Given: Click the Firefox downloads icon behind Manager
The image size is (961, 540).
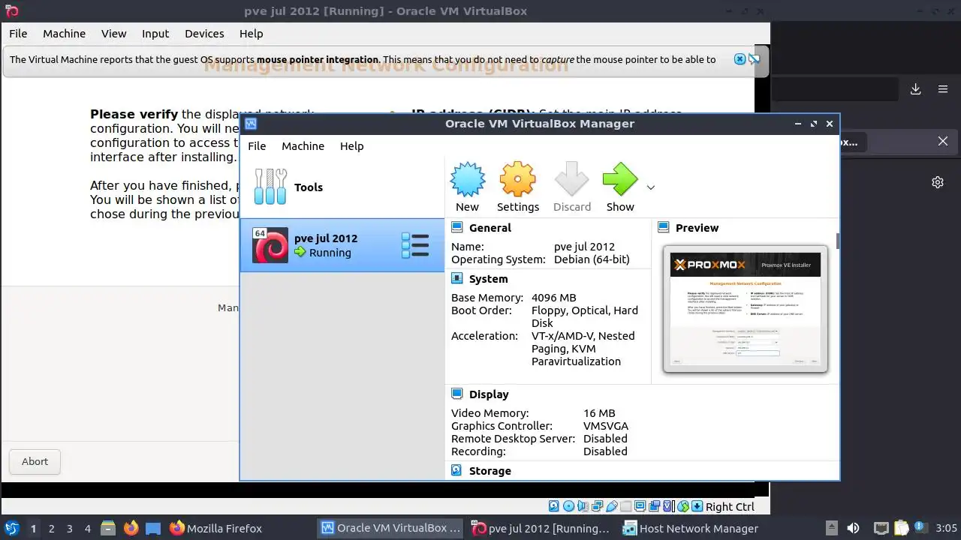Looking at the screenshot, I should point(915,89).
